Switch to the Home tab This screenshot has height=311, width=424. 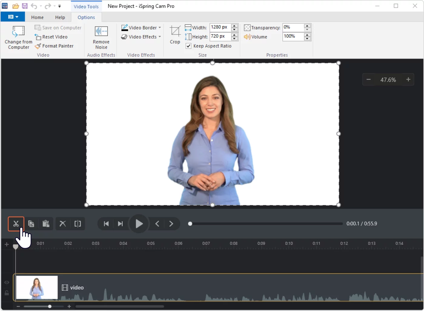[37, 17]
